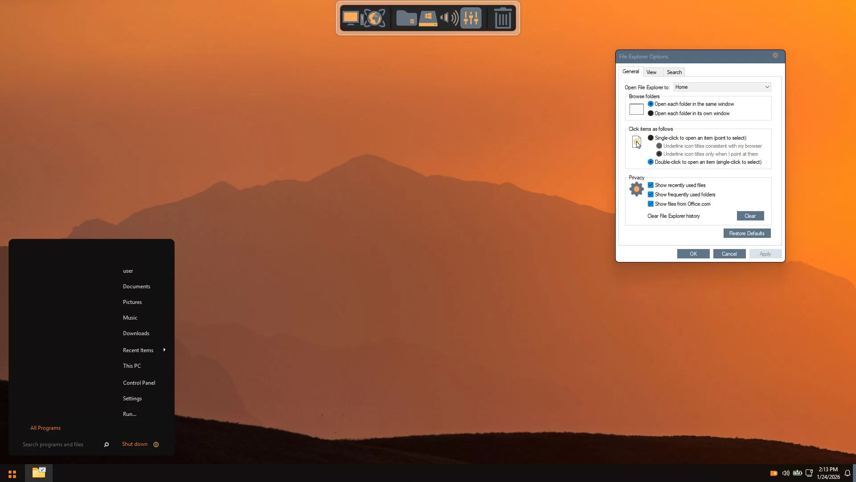Toggle Show files from Office.com checkbox

click(x=650, y=204)
